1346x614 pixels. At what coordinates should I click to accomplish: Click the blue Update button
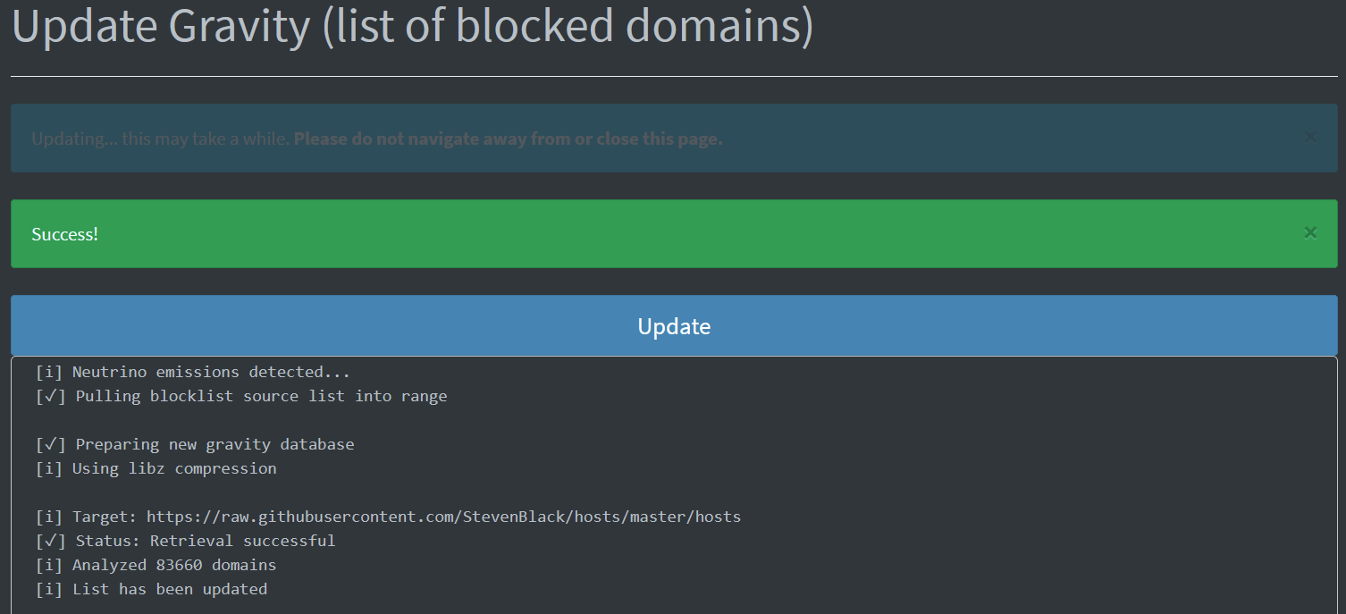[x=674, y=325]
